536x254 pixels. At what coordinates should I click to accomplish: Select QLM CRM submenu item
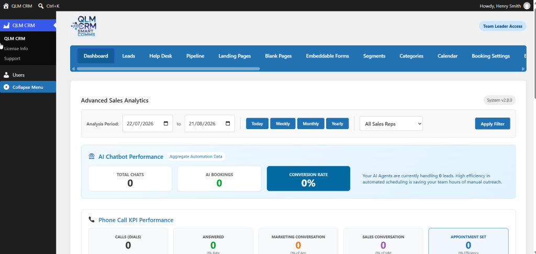point(15,39)
